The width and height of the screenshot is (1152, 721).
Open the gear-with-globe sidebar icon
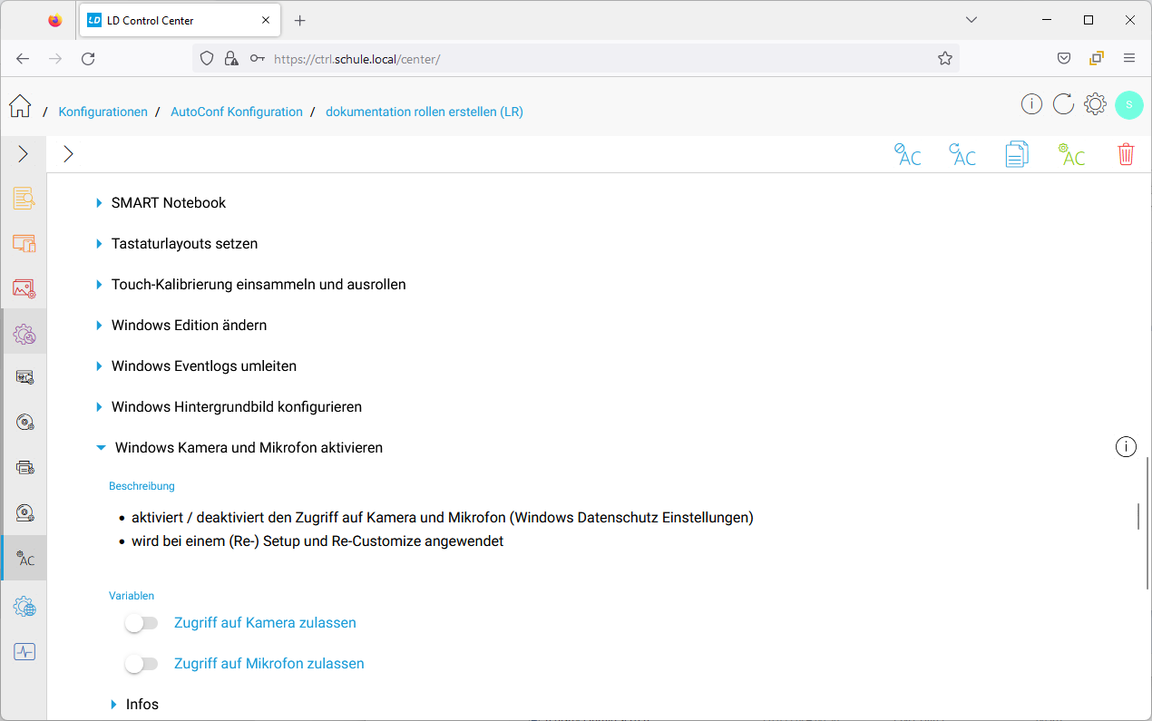click(24, 607)
